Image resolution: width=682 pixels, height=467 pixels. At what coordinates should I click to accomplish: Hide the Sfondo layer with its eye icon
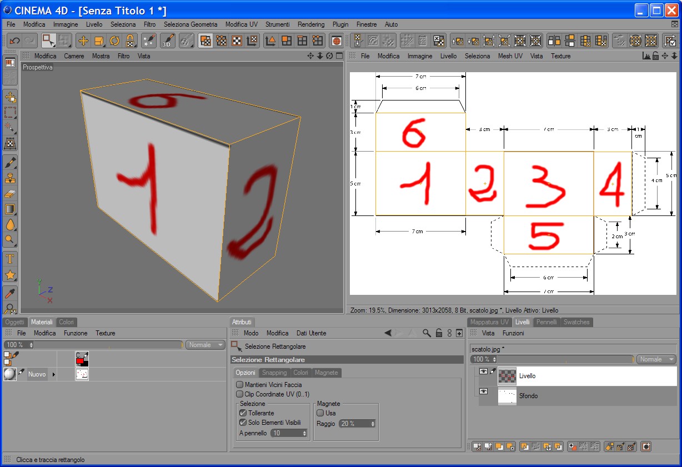pyautogui.click(x=483, y=391)
